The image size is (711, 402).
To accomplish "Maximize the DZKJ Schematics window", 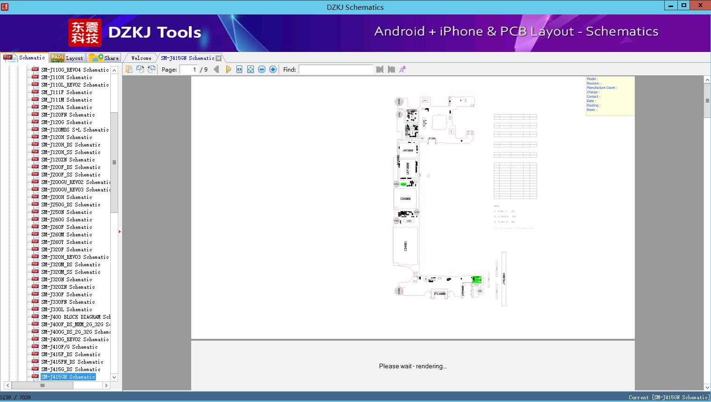I will (x=684, y=6).
